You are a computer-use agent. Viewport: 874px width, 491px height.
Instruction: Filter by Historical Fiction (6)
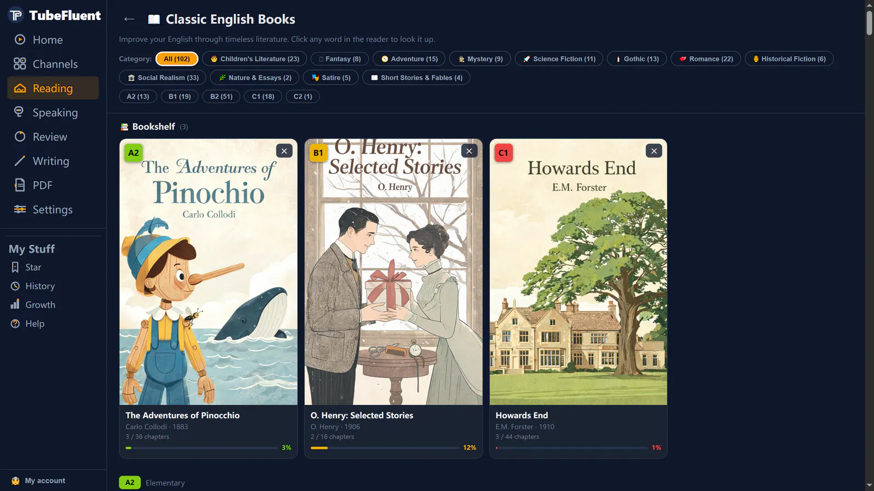pyautogui.click(x=789, y=59)
